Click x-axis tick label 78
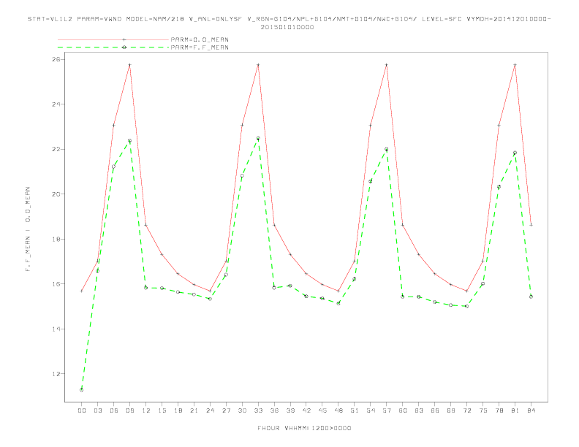Screen dimensions: 579x447 click(499, 410)
